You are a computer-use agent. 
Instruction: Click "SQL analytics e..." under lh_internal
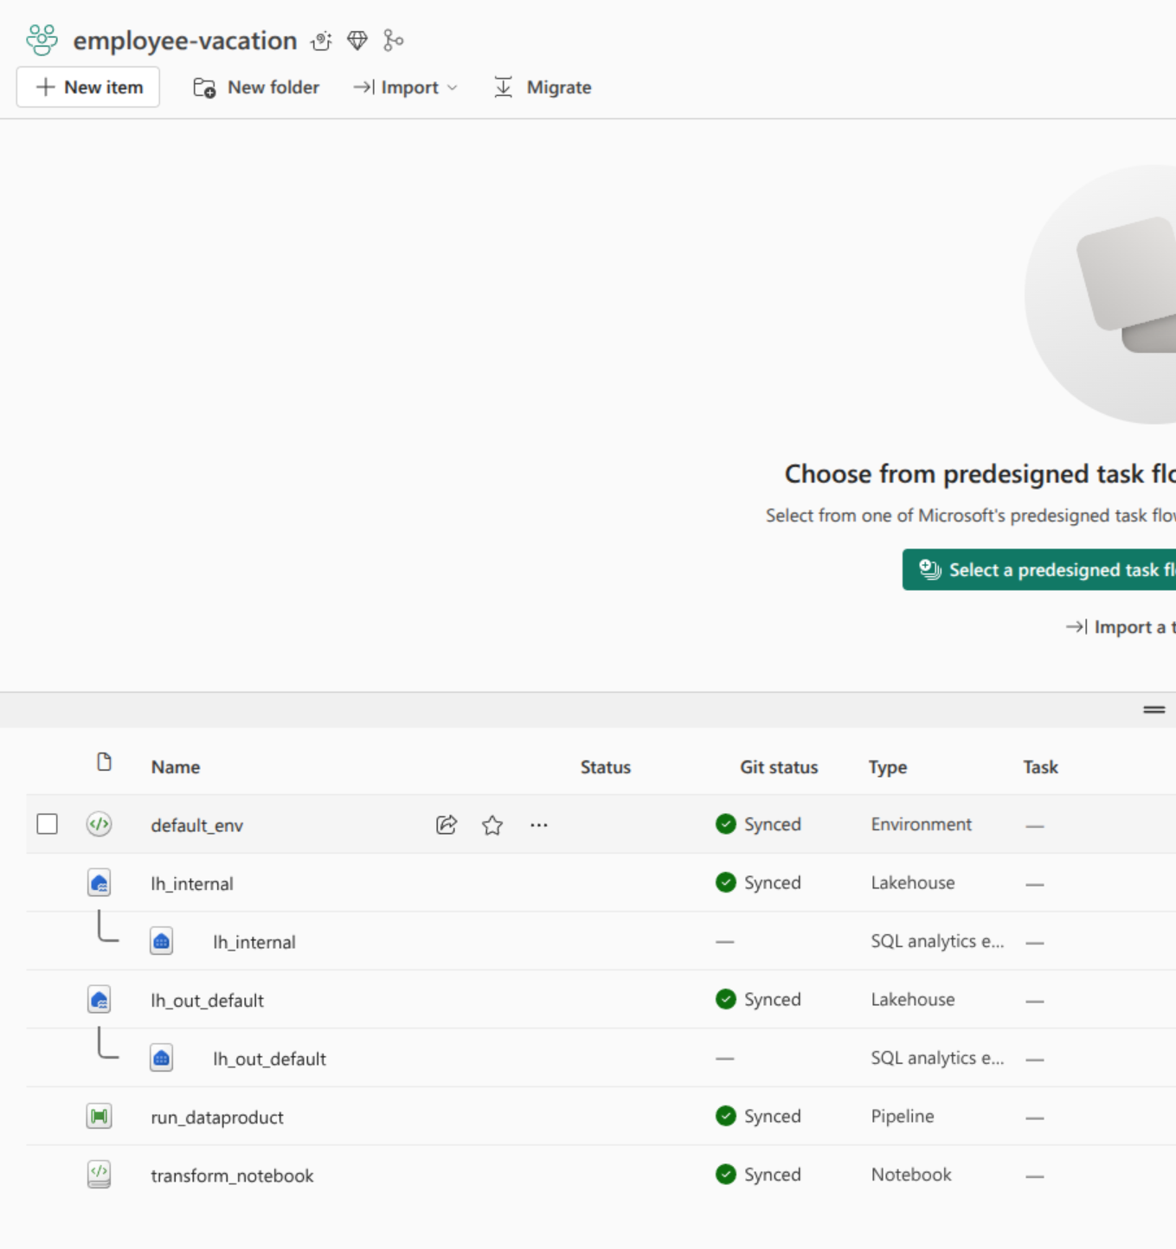point(937,941)
